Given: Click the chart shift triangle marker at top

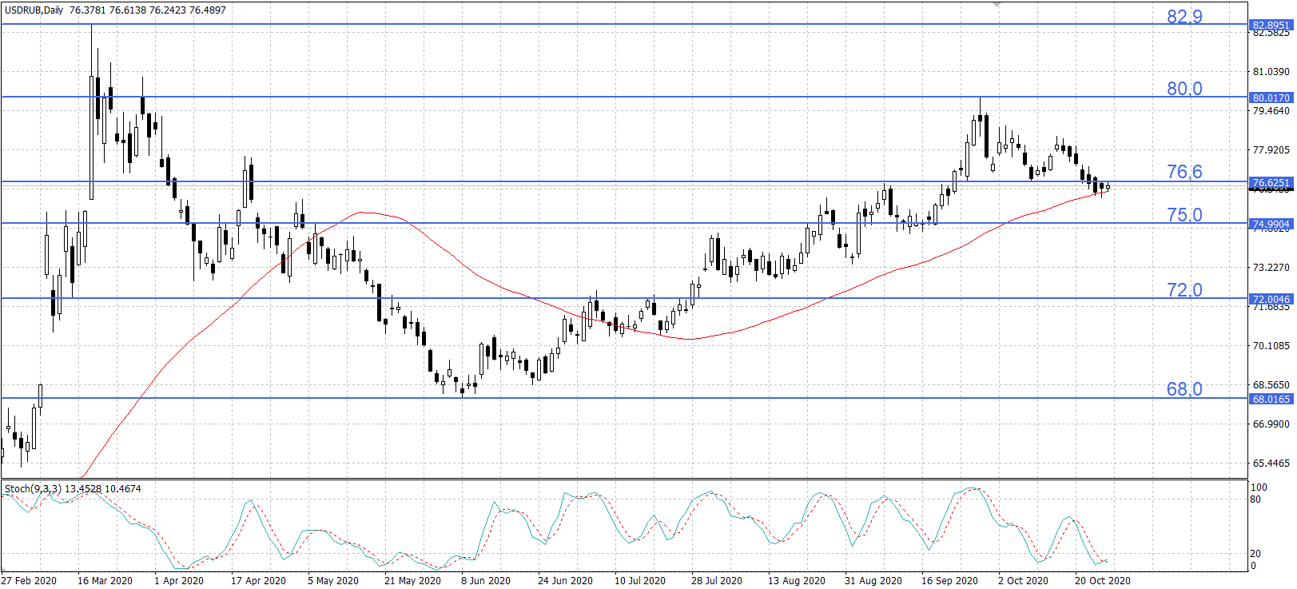Looking at the screenshot, I should tap(997, 5).
